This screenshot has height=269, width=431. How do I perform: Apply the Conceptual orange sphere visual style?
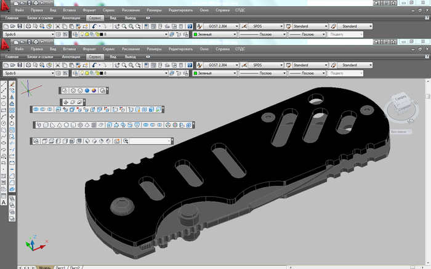coord(94,90)
